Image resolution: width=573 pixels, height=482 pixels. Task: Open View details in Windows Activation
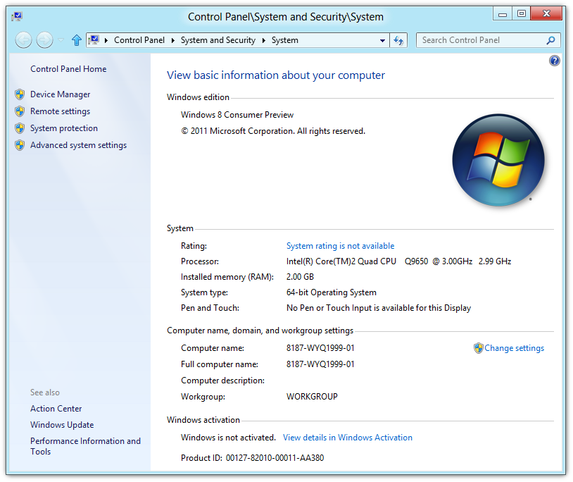click(347, 438)
